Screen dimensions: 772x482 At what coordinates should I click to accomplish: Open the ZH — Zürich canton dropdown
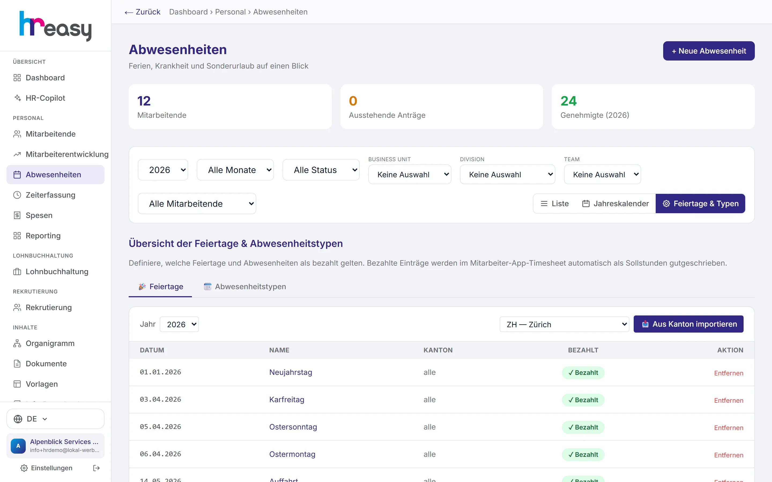(564, 324)
